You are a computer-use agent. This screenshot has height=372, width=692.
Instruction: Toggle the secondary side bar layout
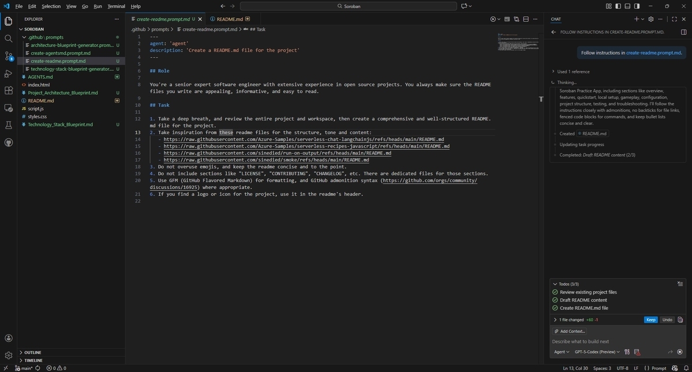tap(635, 6)
